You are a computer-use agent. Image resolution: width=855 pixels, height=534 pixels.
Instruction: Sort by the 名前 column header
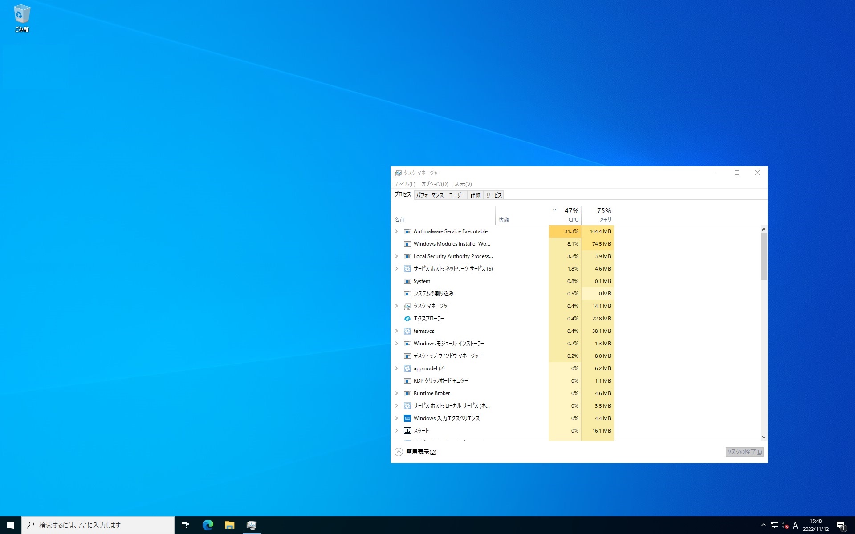click(x=444, y=215)
